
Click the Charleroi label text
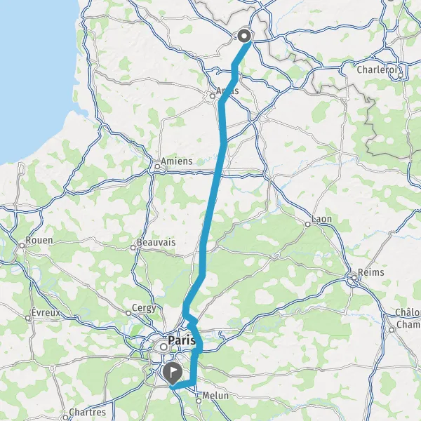pos(377,69)
